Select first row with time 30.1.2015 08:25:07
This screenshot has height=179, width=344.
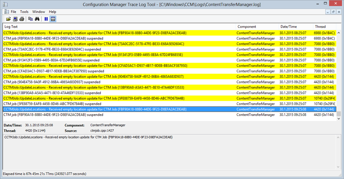coord(169,33)
